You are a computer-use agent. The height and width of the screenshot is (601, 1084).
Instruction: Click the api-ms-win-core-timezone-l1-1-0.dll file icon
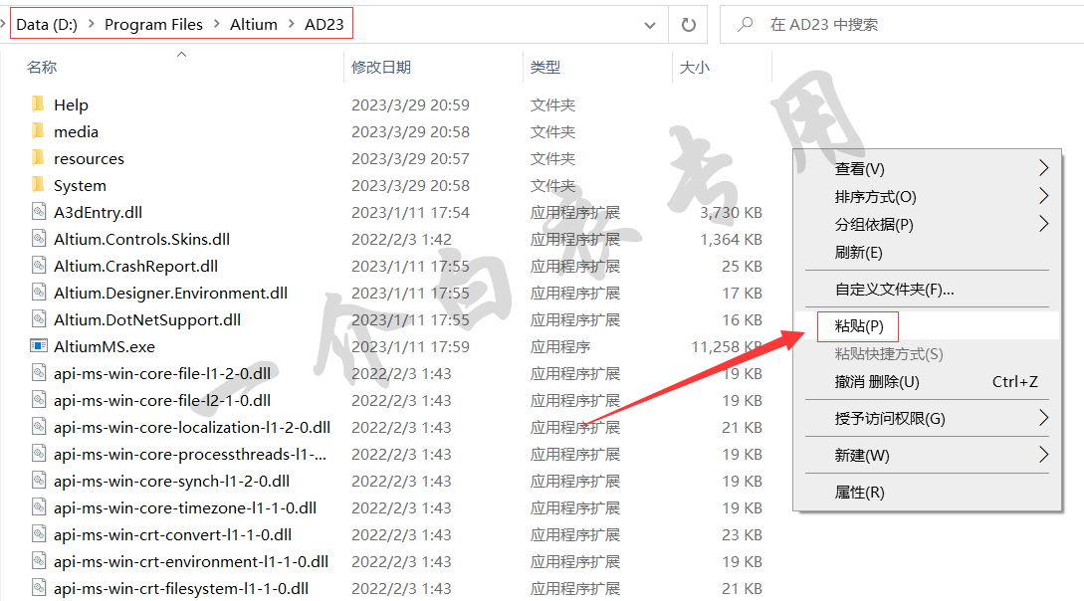pyautogui.click(x=39, y=507)
